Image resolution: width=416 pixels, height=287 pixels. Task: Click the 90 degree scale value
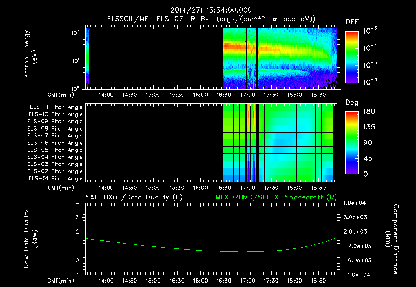pyautogui.click(x=368, y=143)
